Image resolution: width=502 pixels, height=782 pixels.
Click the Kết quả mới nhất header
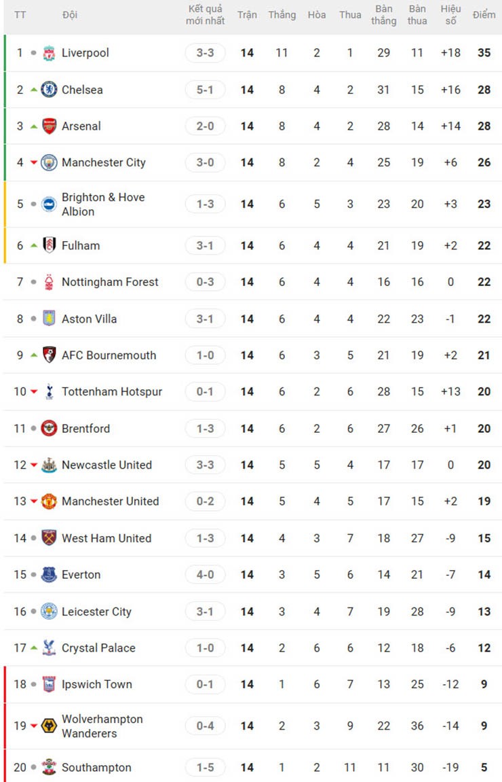pos(205,15)
